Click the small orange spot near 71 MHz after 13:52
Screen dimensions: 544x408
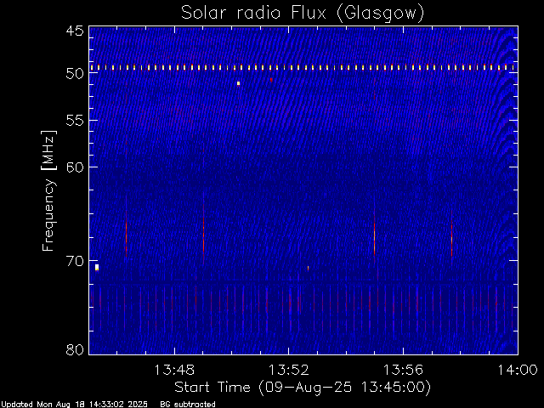308,269
